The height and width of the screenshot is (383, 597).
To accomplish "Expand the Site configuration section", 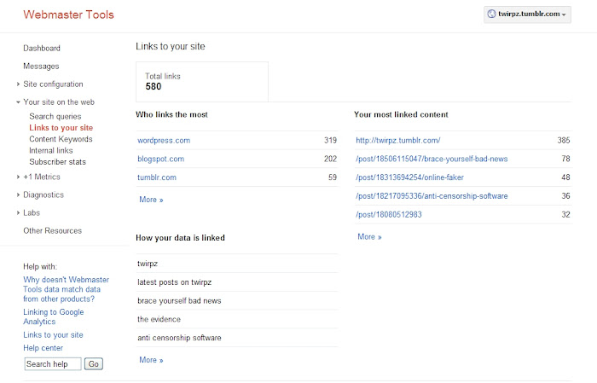I will pyautogui.click(x=53, y=84).
